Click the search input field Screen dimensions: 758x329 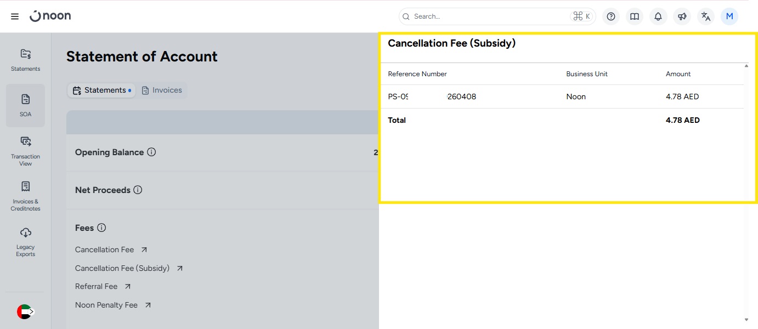488,16
